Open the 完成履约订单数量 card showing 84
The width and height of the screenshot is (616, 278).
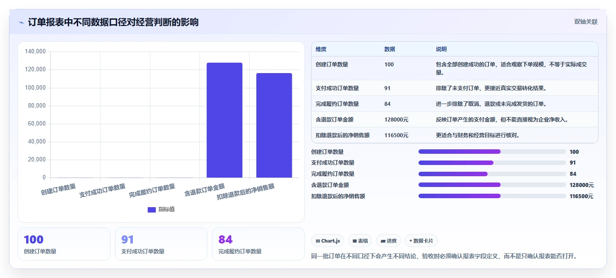coord(258,244)
